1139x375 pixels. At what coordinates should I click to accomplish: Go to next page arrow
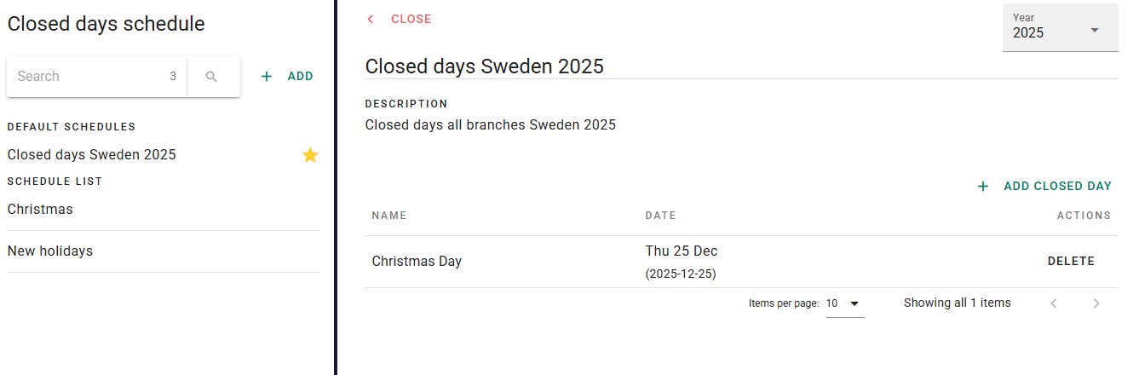(x=1096, y=303)
